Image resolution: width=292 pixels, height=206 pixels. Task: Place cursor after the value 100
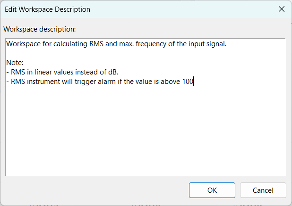194,81
